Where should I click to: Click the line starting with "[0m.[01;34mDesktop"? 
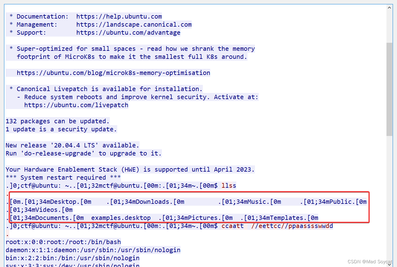click(186, 202)
